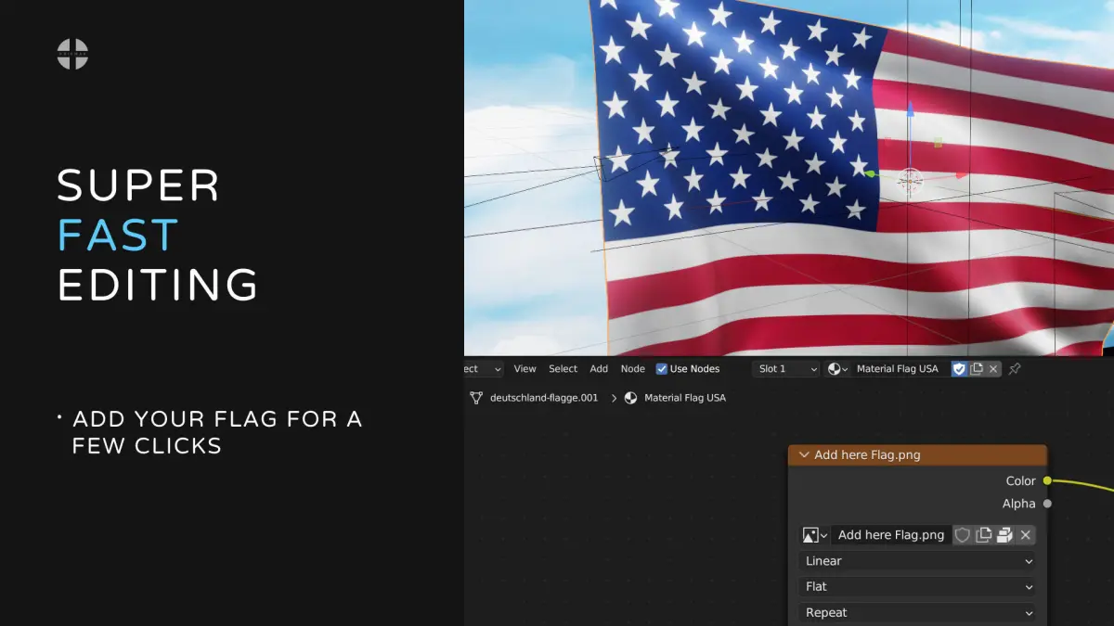
Task: Click the mesh icon before deutschland-flagge.001
Action: (x=476, y=398)
